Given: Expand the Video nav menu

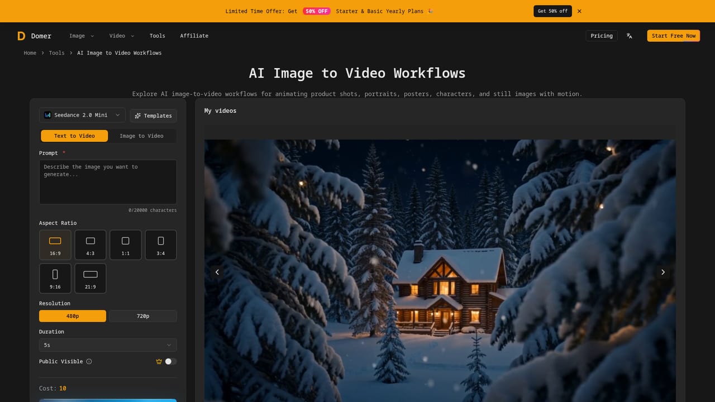Looking at the screenshot, I should click(122, 36).
